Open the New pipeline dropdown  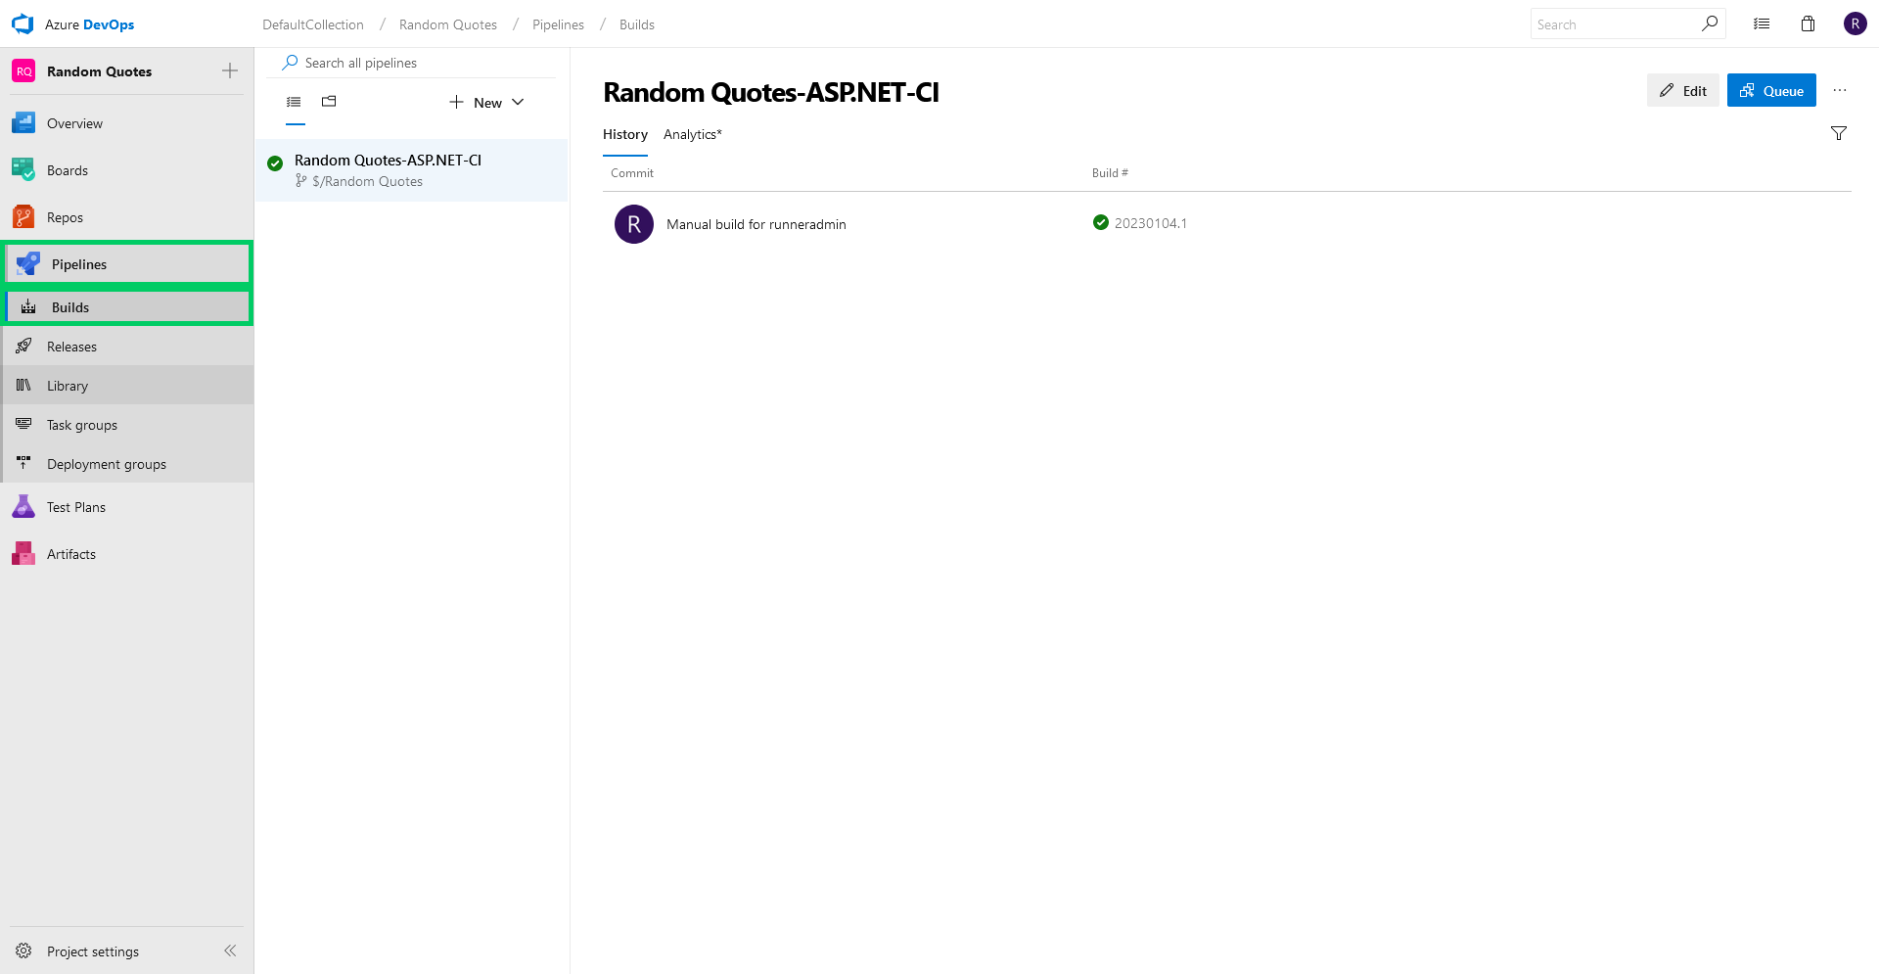pyautogui.click(x=486, y=102)
